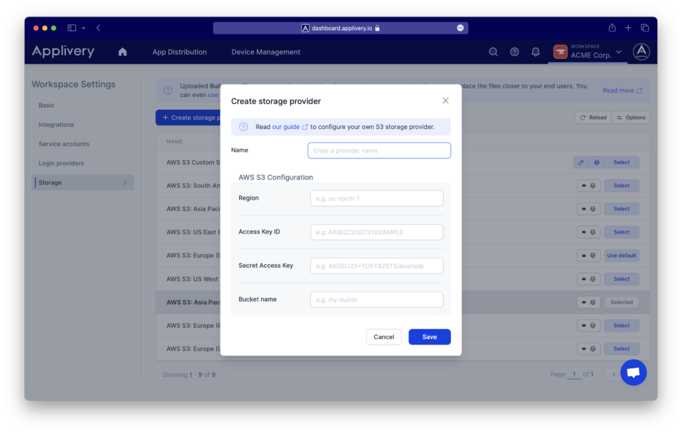Image resolution: width=682 pixels, height=433 pixels.
Task: Click Select for AWS S3: US East row
Action: tap(621, 232)
